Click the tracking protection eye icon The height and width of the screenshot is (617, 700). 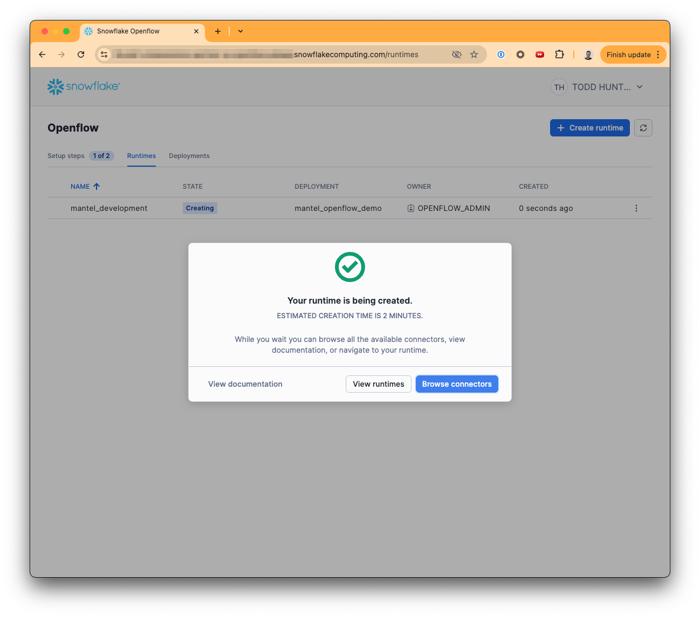coord(457,54)
